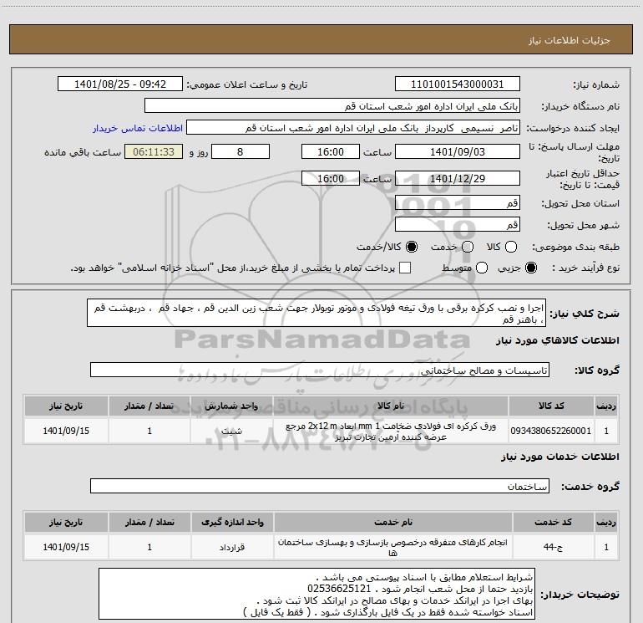This screenshot has height=623, width=643.
Task: Click goods table header واحد شمارش
Action: click(x=231, y=406)
